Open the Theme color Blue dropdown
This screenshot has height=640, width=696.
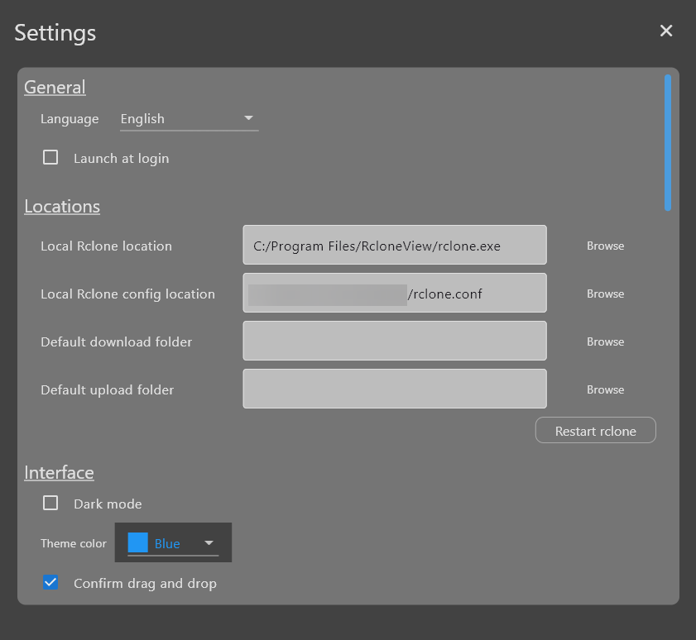click(173, 543)
